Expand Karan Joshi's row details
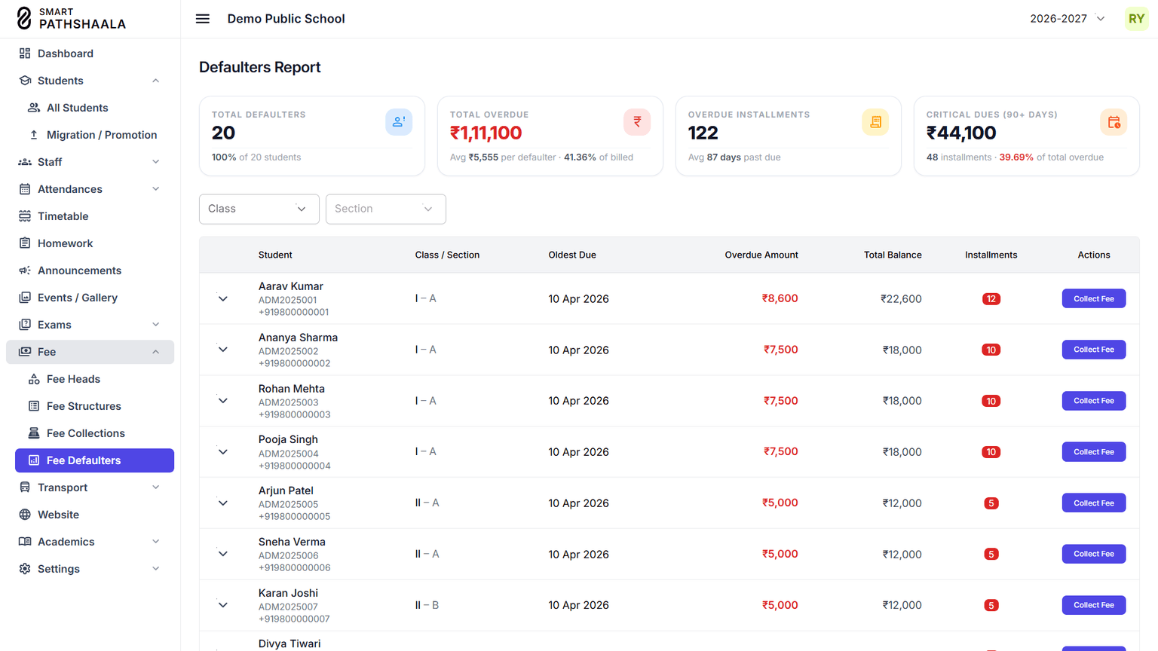 (223, 605)
